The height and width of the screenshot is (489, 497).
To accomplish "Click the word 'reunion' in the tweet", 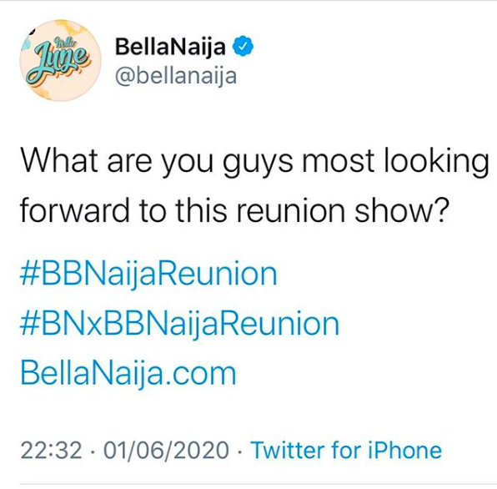I will 291,210.
